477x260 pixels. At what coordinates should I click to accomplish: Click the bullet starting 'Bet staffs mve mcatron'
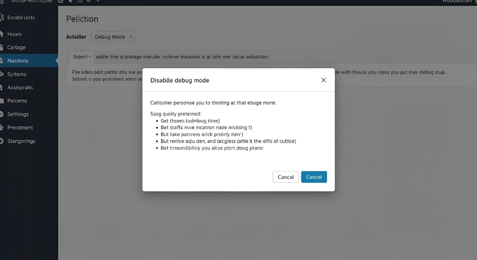(x=206, y=127)
